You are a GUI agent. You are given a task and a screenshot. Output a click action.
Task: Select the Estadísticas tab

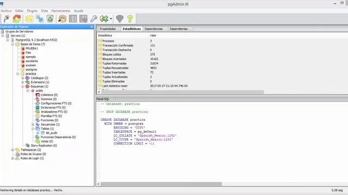click(x=132, y=29)
